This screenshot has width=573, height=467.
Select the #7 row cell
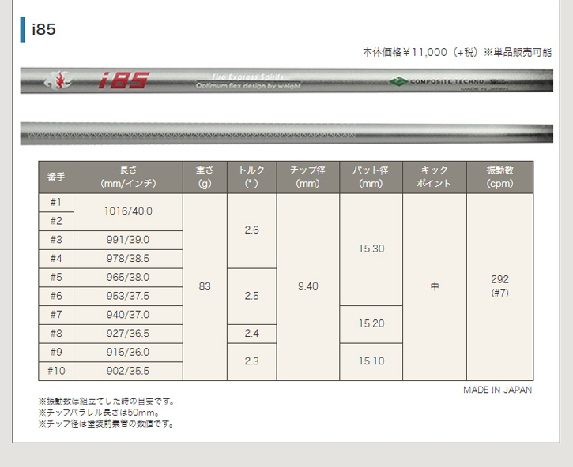(x=56, y=315)
